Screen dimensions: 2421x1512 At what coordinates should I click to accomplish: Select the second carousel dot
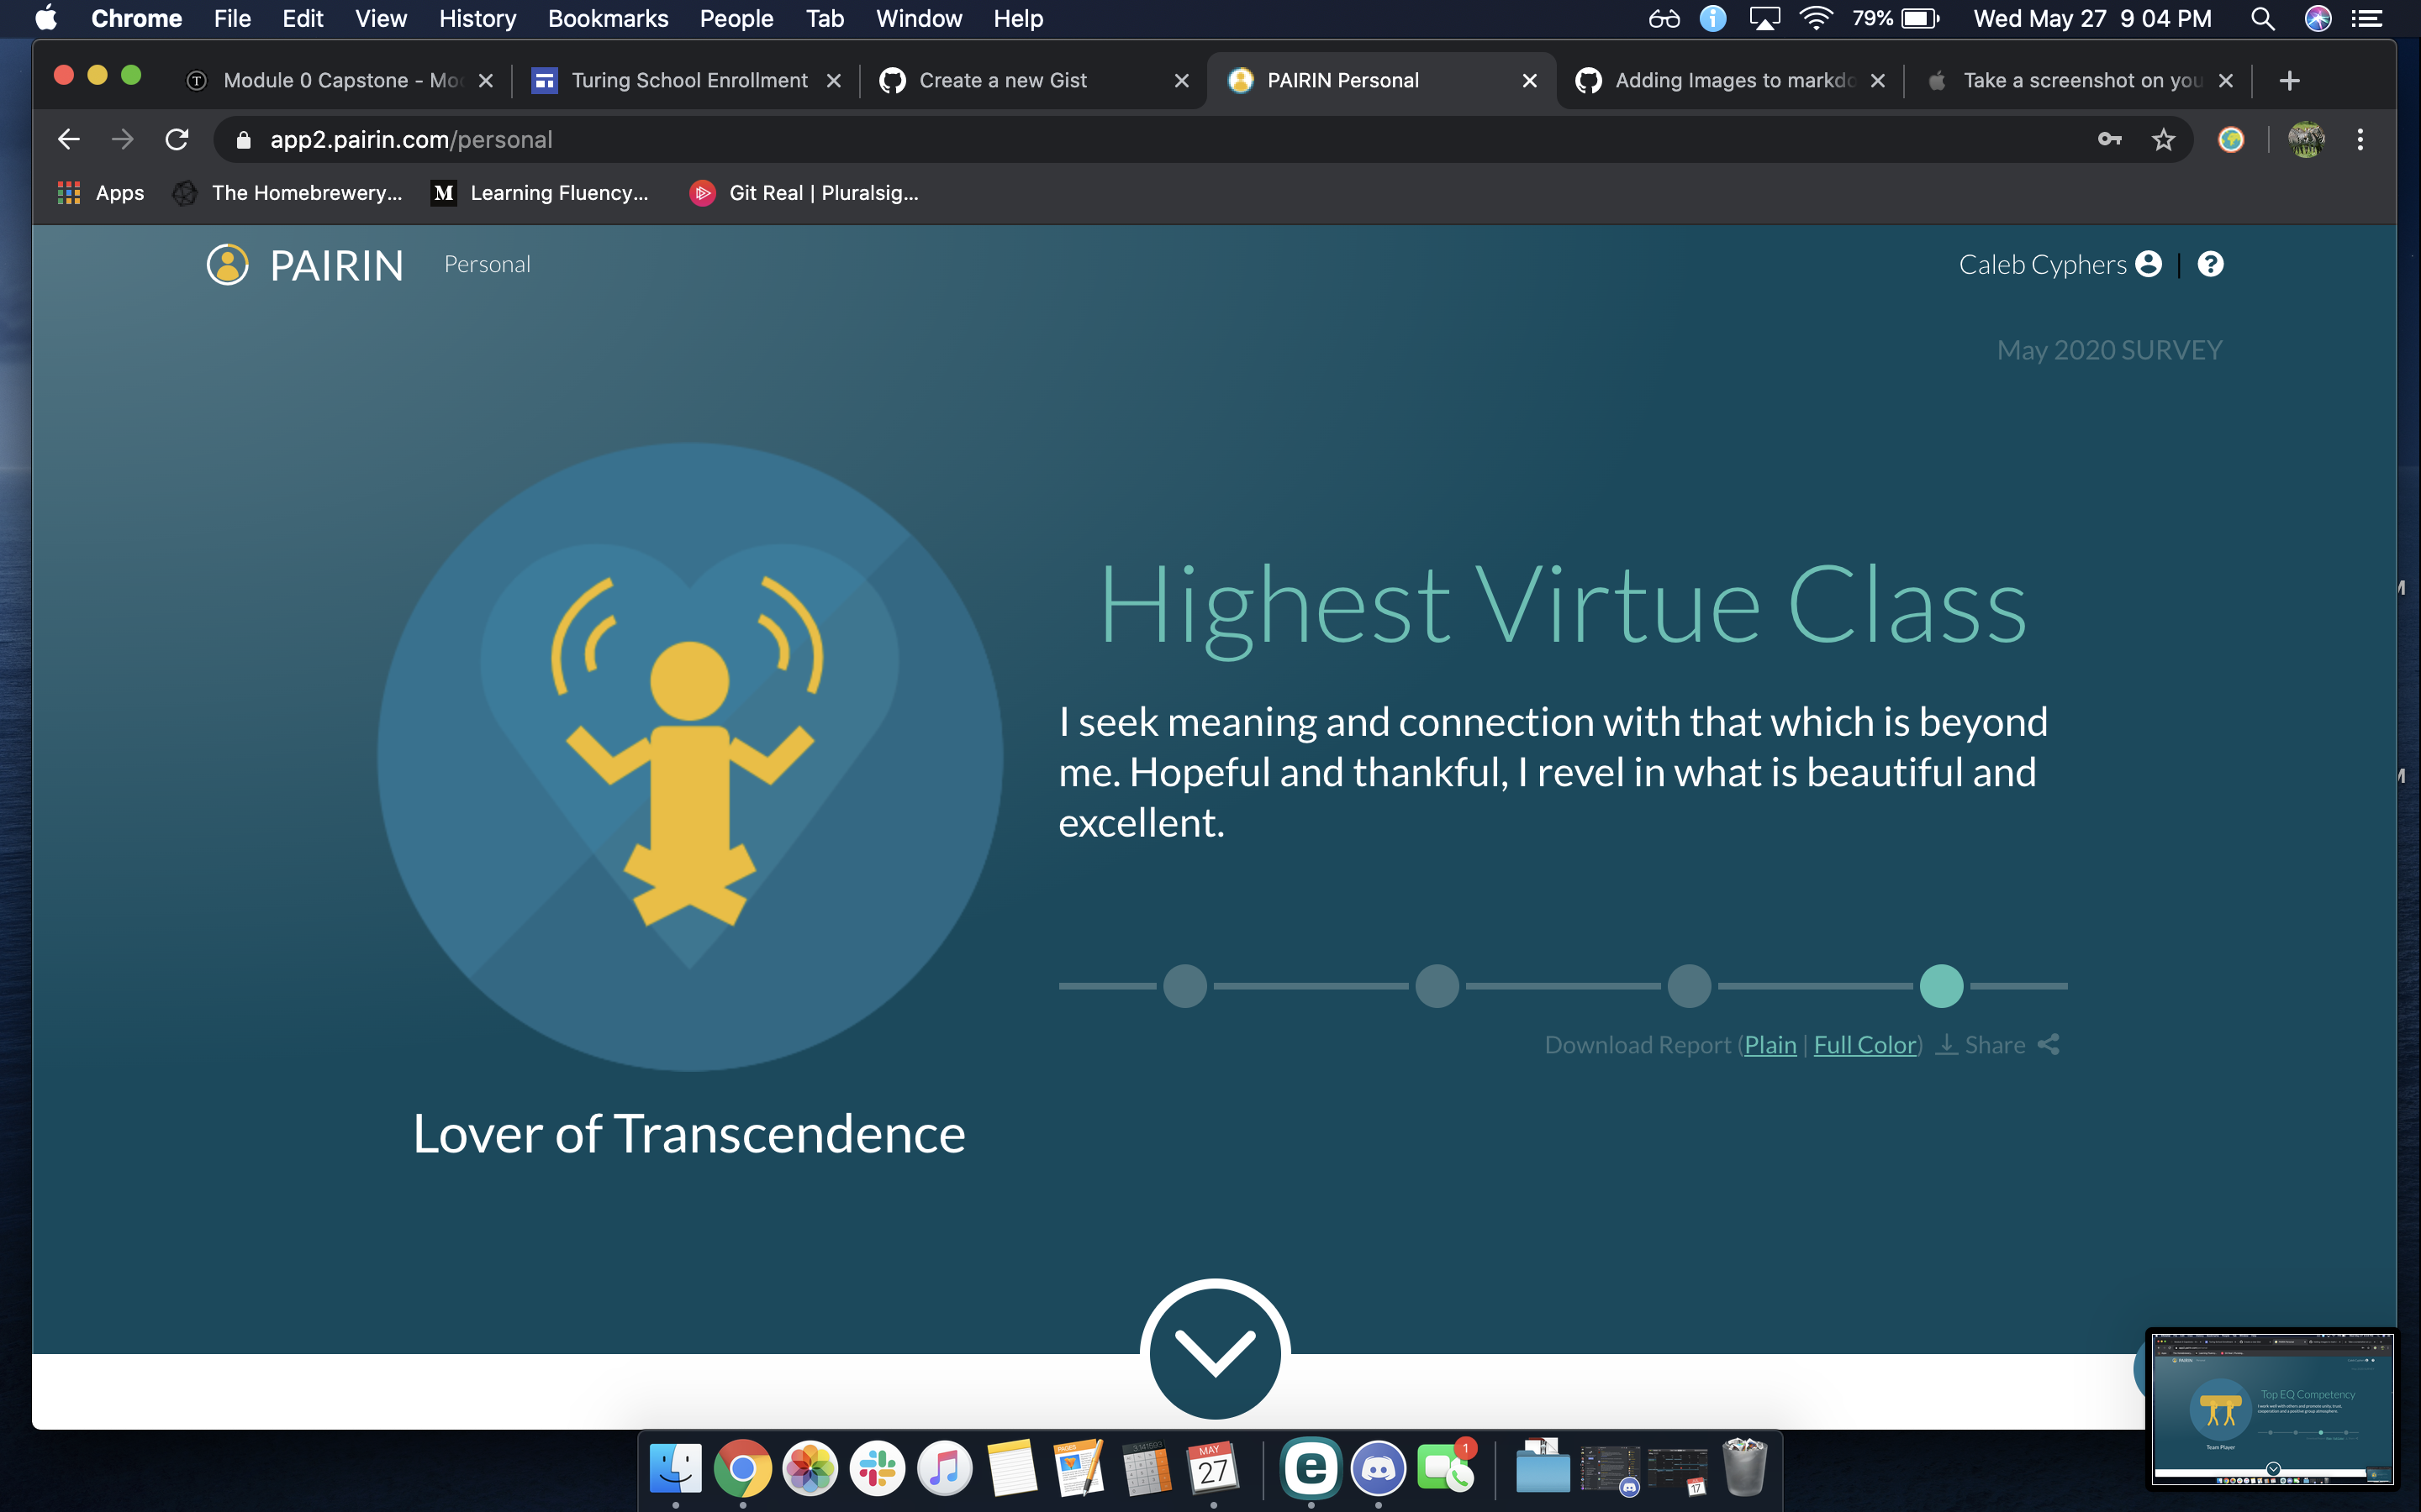1437,986
